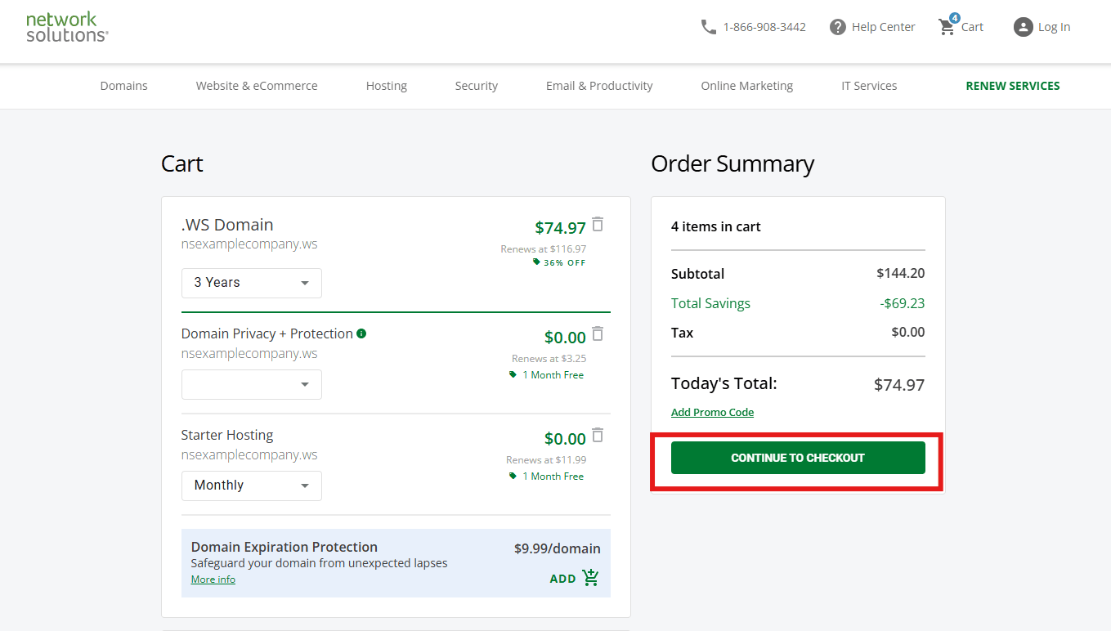
Task: Remove Domain Privacy + Protection via trash icon
Action: point(598,335)
